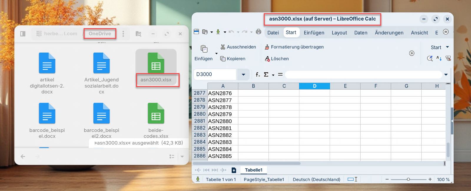Click the Kopieren button
Image resolution: width=471 pixels, height=191 pixels.
(x=233, y=59)
